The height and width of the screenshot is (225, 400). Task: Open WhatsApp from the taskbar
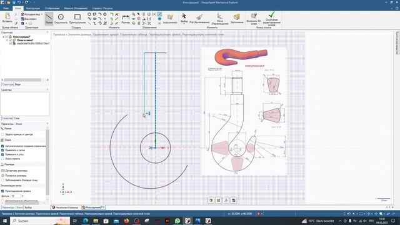pos(177,221)
